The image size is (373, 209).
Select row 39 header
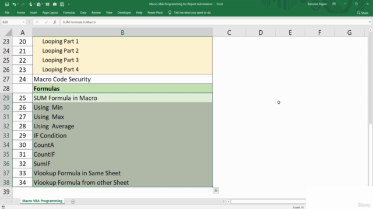click(x=6, y=192)
